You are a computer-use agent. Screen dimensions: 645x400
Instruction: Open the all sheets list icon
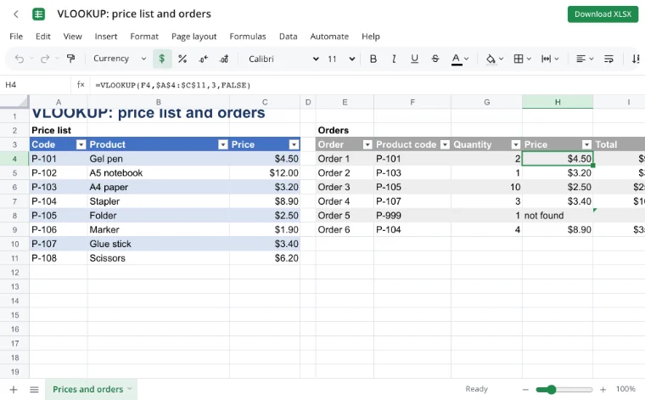click(x=34, y=389)
